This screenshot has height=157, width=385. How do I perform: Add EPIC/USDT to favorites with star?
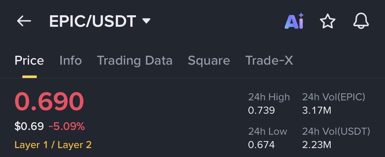point(328,22)
